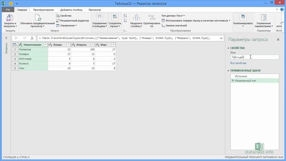Select the cell 'Телефон'

click(33, 54)
